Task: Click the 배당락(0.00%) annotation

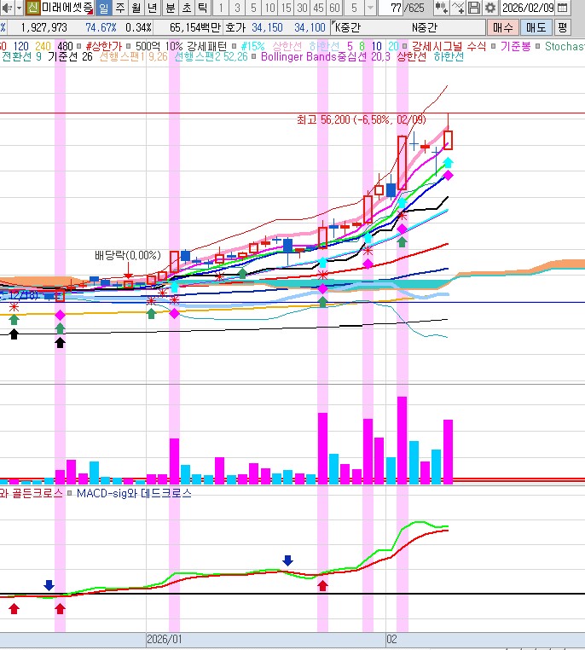Action: click(128, 255)
